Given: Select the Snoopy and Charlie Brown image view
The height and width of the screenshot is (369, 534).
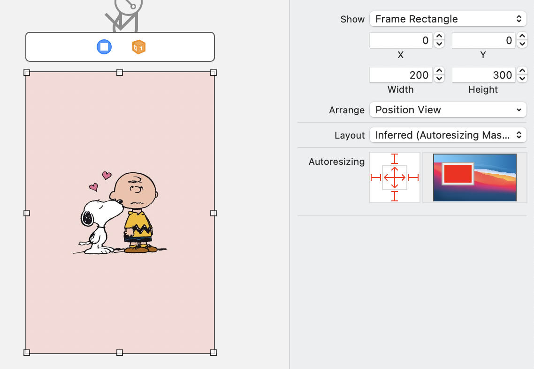Looking at the screenshot, I should (x=120, y=212).
